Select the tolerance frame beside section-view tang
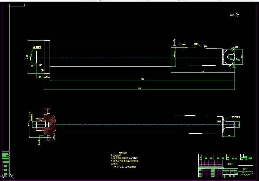259x181 pixels. click(x=235, y=117)
